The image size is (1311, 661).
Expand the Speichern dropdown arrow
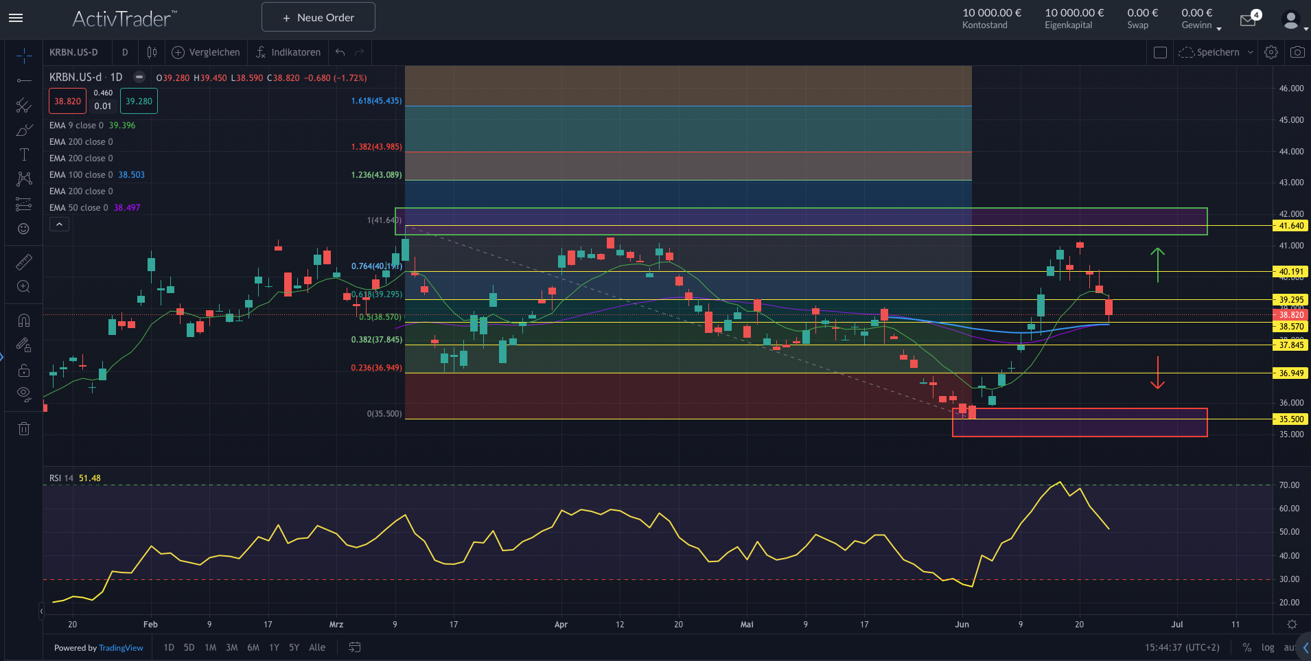(1250, 52)
